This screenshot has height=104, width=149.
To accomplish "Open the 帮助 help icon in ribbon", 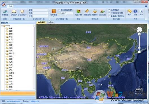I will 135,13.
